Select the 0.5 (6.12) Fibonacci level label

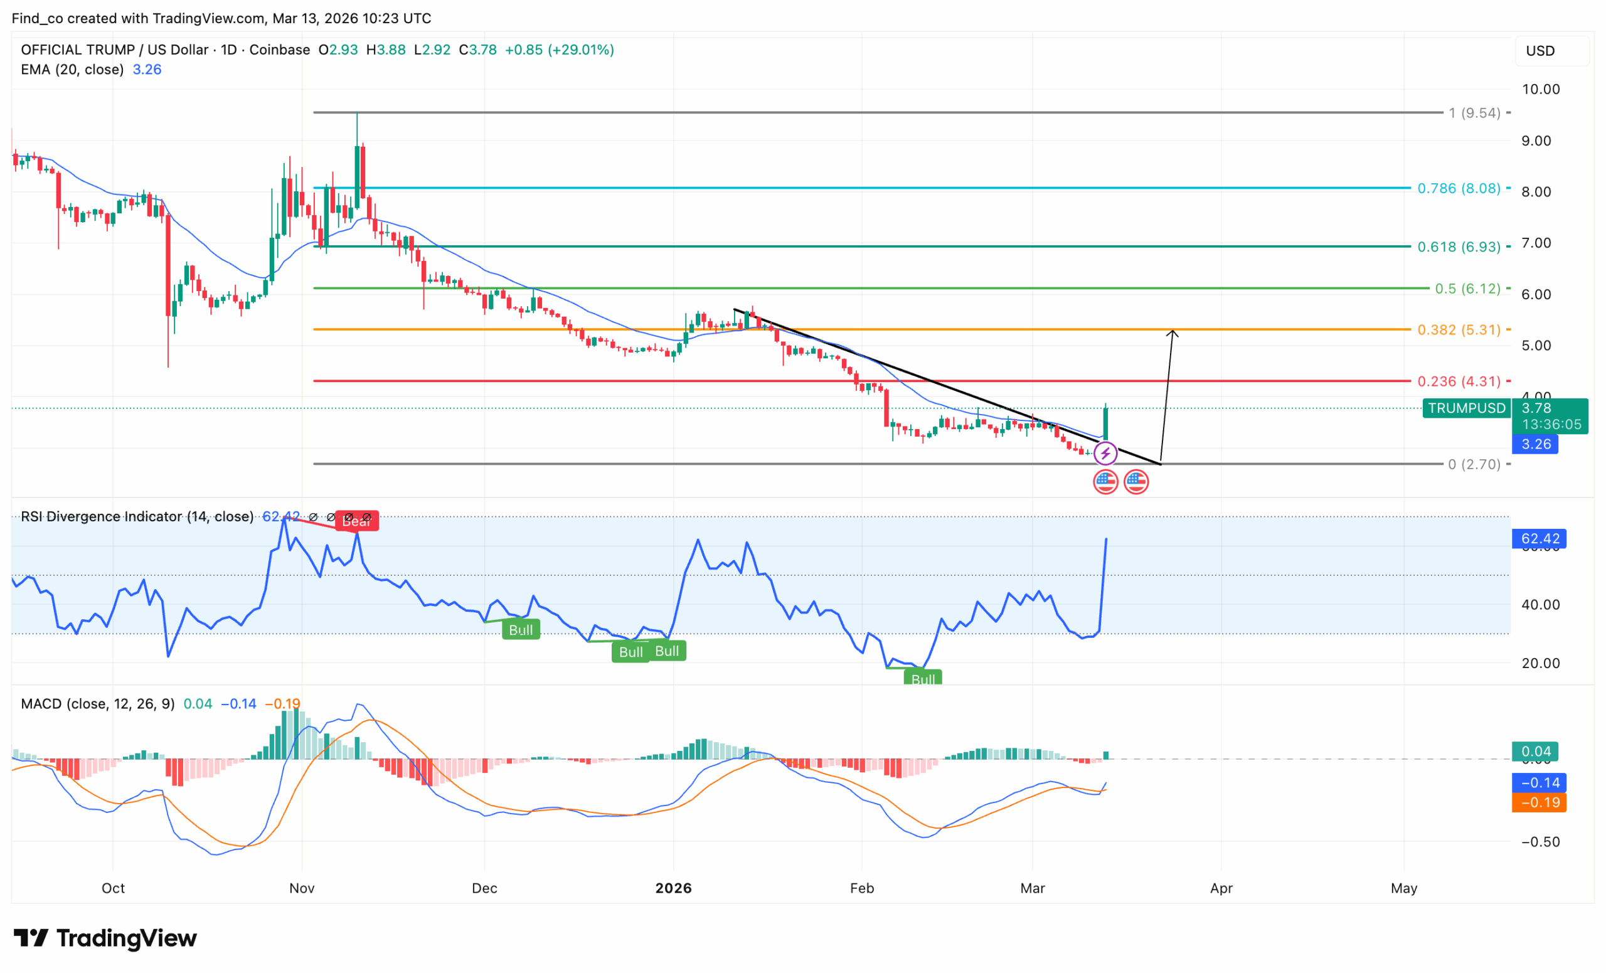coord(1468,289)
